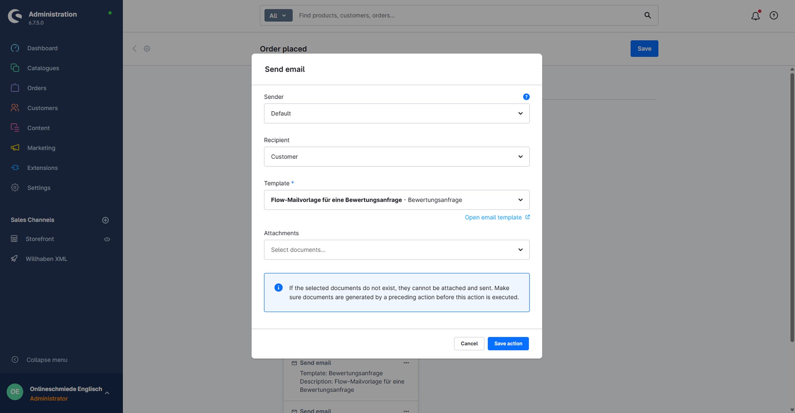Open the Orders menu item
This screenshot has width=795, height=413.
[37, 88]
